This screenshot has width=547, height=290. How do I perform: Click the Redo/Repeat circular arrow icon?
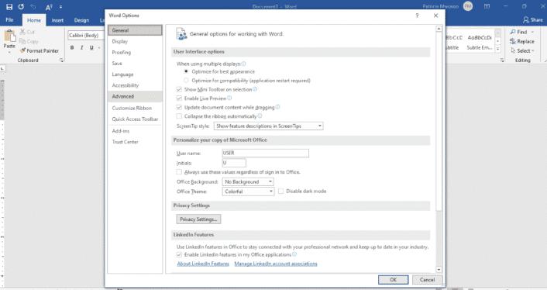coord(21,7)
